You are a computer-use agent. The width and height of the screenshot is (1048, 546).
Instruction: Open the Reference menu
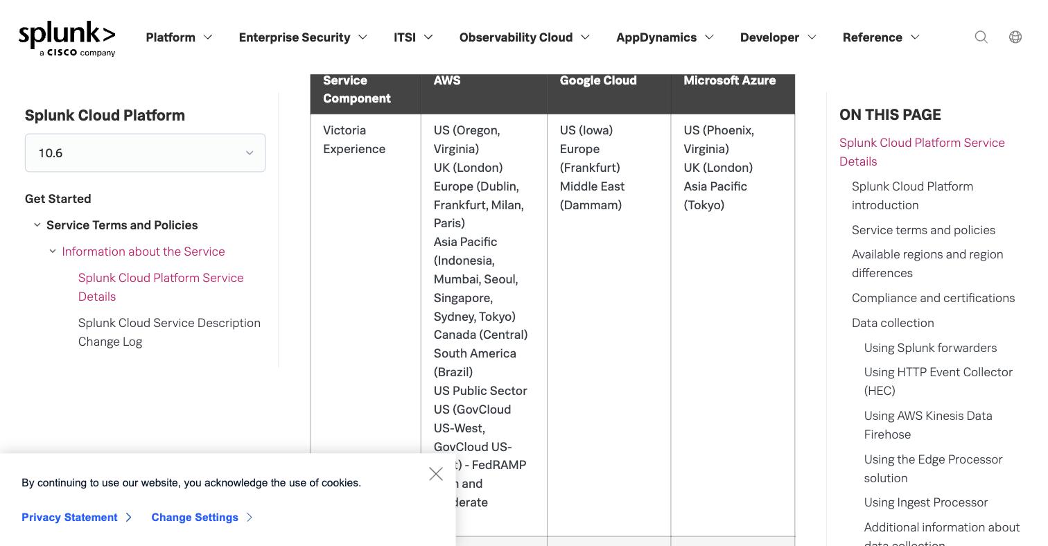pos(881,37)
